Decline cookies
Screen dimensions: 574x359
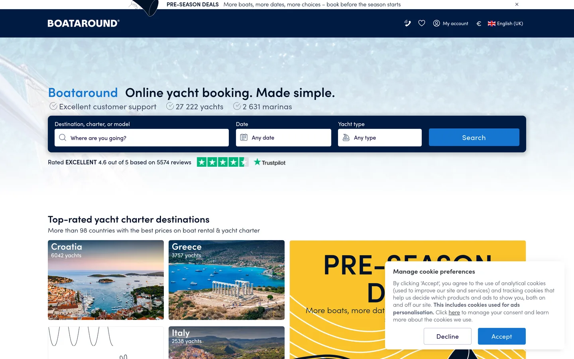coord(448,336)
